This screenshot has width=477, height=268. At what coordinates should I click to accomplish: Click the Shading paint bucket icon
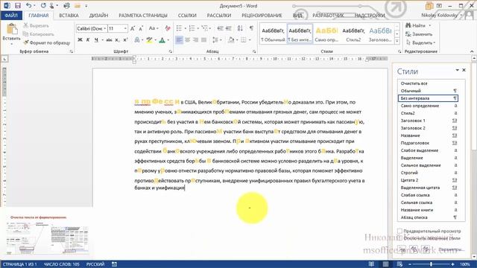point(231,39)
